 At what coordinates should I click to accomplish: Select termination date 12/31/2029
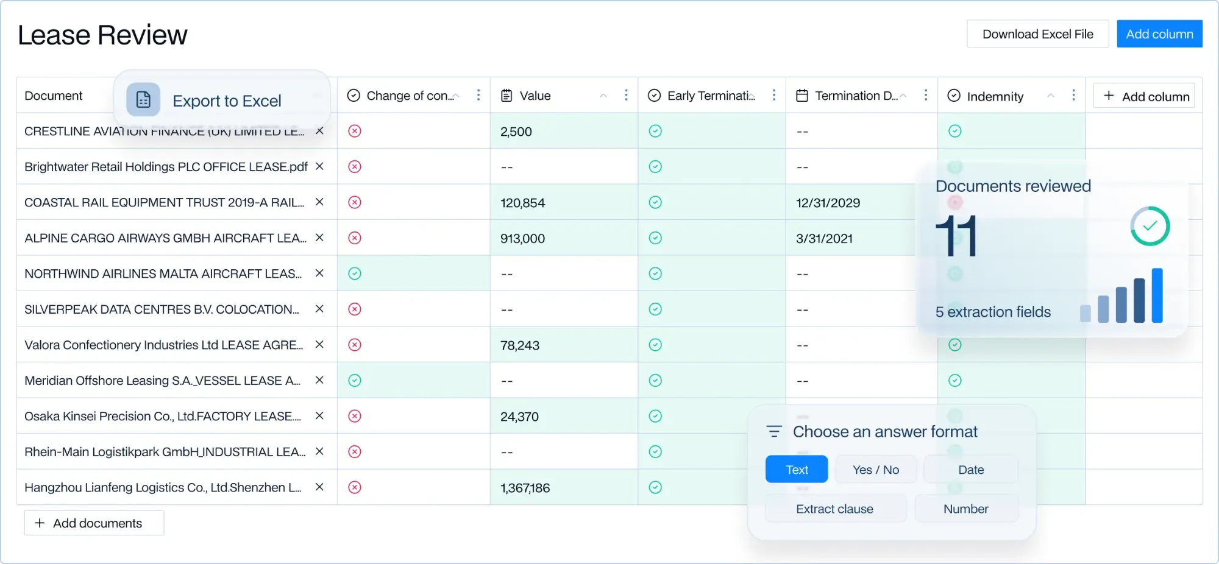[828, 202]
